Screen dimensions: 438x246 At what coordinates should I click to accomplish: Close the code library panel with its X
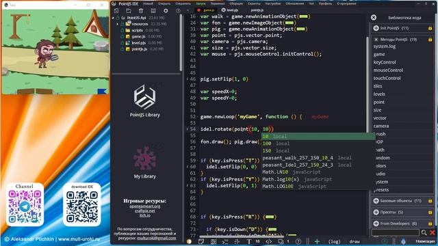[x=374, y=18]
